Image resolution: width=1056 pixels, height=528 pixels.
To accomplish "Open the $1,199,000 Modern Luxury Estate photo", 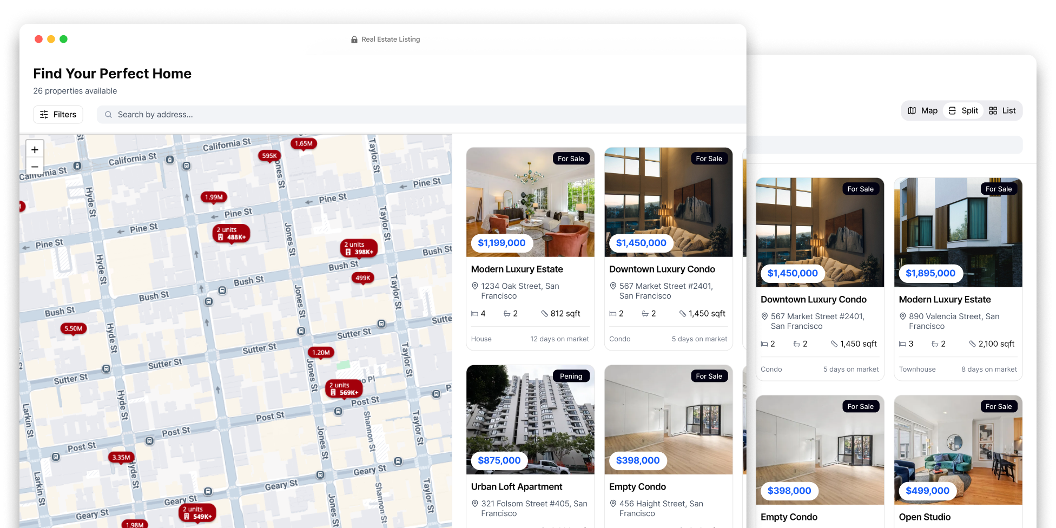I will click(530, 202).
